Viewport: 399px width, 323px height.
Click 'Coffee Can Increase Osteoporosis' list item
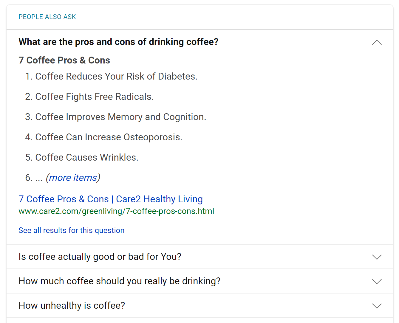tap(109, 137)
